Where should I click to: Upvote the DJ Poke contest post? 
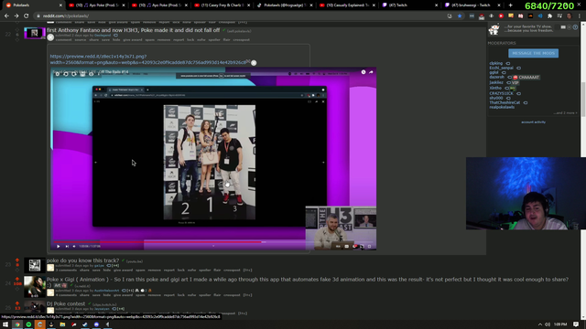(x=17, y=303)
